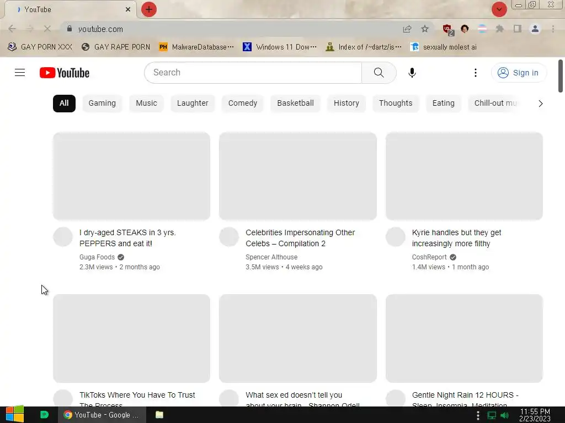Click the page vertical scrollbar

click(x=561, y=76)
